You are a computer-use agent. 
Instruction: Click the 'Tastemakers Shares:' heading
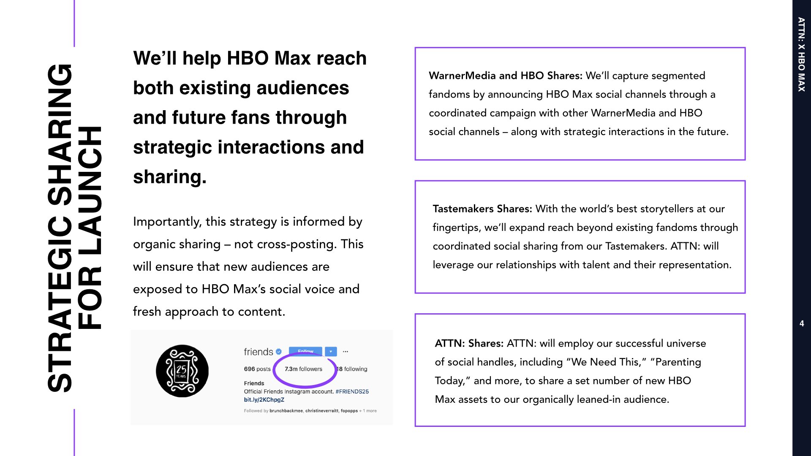[482, 209]
